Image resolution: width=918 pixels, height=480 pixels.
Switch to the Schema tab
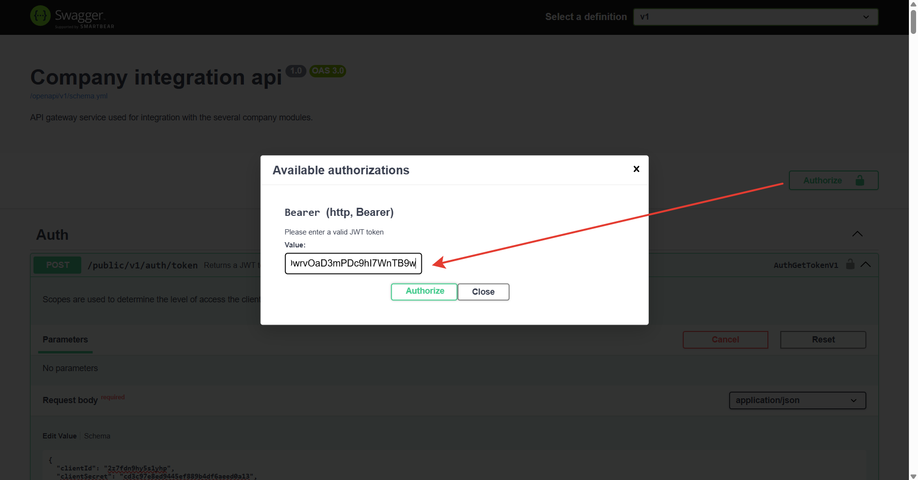(97, 436)
